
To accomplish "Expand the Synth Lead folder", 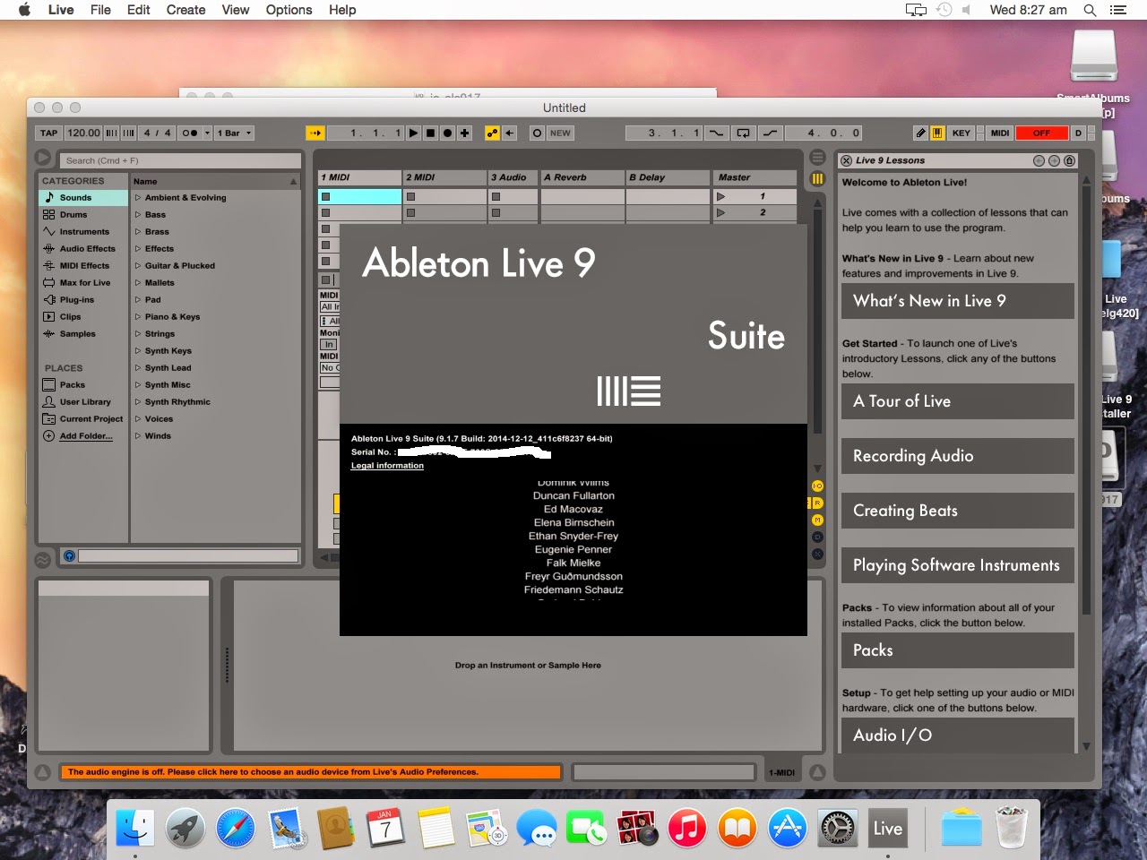I will click(138, 367).
